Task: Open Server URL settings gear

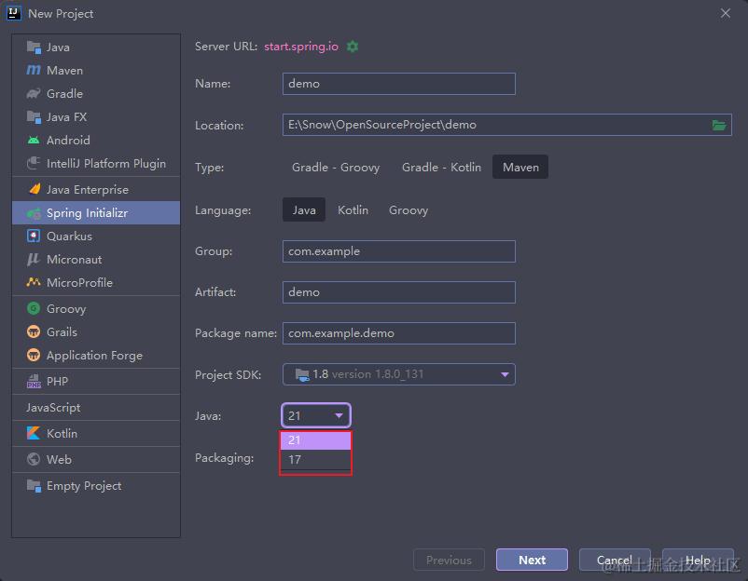Action: tap(352, 47)
